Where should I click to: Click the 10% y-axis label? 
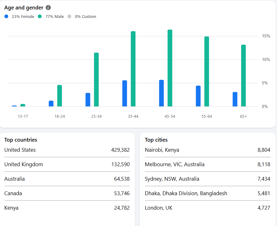pos(266,59)
